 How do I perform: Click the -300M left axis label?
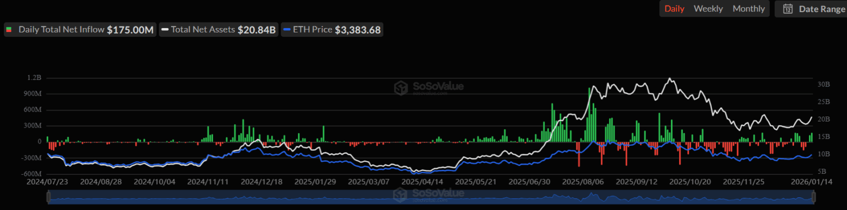tap(31, 158)
